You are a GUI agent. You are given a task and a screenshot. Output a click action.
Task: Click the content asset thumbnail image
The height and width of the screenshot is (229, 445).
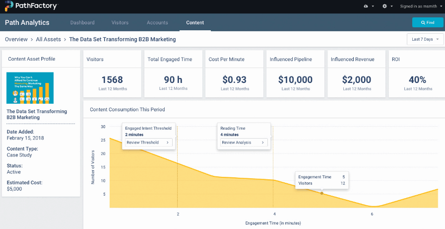click(30, 88)
